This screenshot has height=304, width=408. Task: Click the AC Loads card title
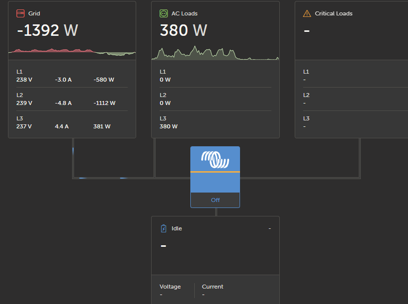coord(184,13)
